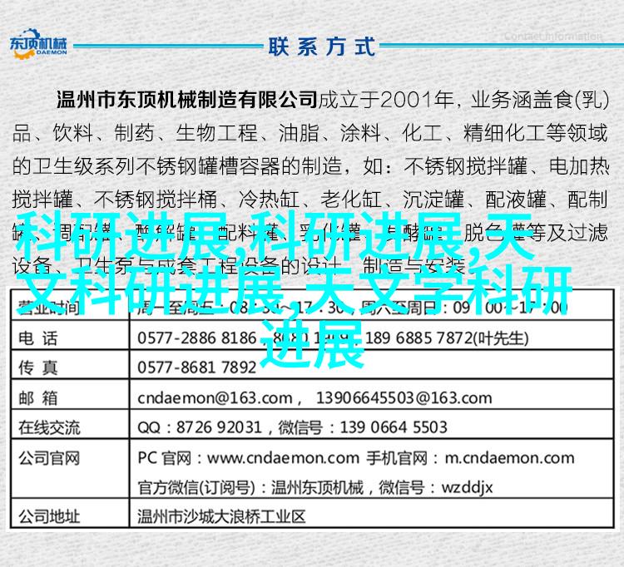
Task: Click phone number 0577-2886 8186
Action: coord(196,338)
